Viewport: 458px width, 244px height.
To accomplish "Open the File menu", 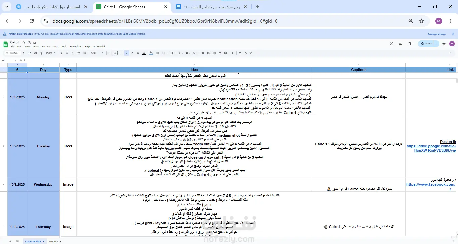I will 12,47.
